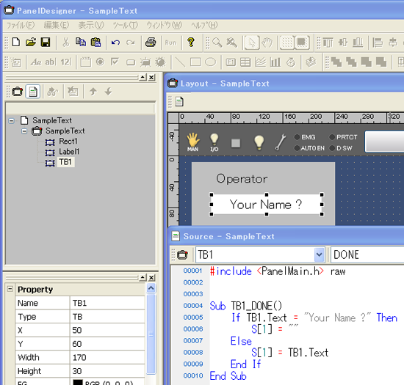The image size is (404, 385).
Task: Select Label1 in the object tree
Action: coord(69,152)
